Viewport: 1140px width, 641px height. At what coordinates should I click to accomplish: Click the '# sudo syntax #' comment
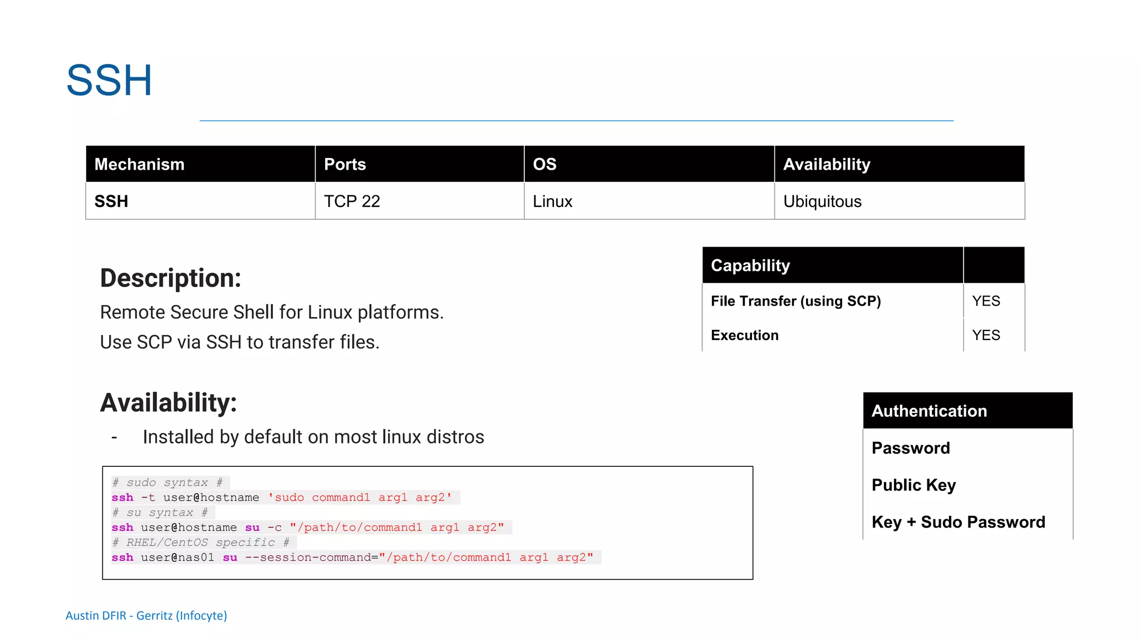pyautogui.click(x=168, y=482)
